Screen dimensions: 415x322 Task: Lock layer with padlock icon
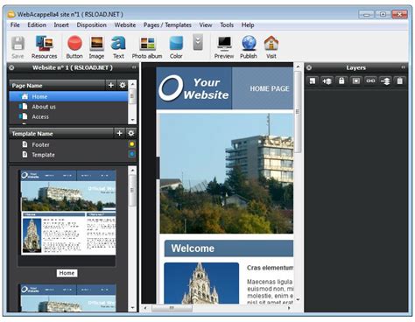(341, 80)
